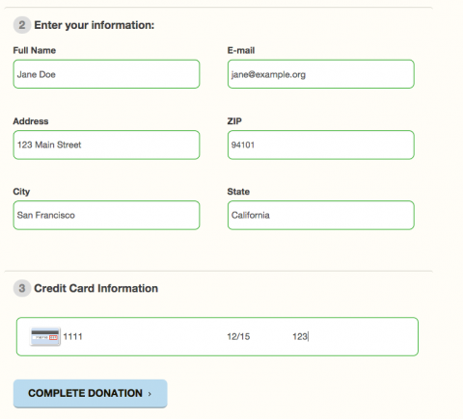Click the Full Name label
This screenshot has height=419, width=463.
(x=35, y=50)
